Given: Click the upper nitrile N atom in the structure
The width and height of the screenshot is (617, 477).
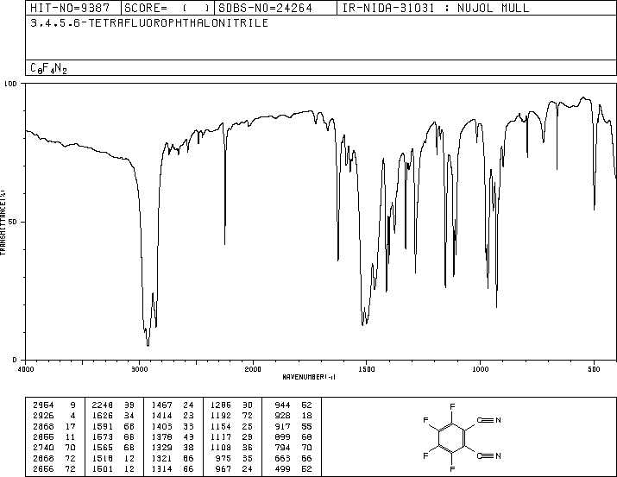Looking at the screenshot, I should (498, 420).
